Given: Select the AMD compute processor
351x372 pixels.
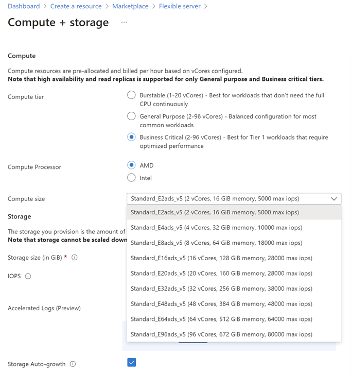Looking at the screenshot, I should pos(132,165).
